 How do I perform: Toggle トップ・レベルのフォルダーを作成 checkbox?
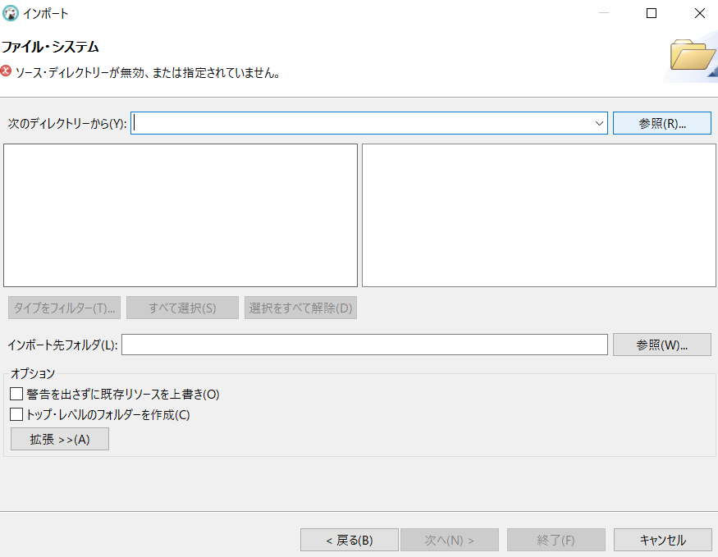[16, 414]
